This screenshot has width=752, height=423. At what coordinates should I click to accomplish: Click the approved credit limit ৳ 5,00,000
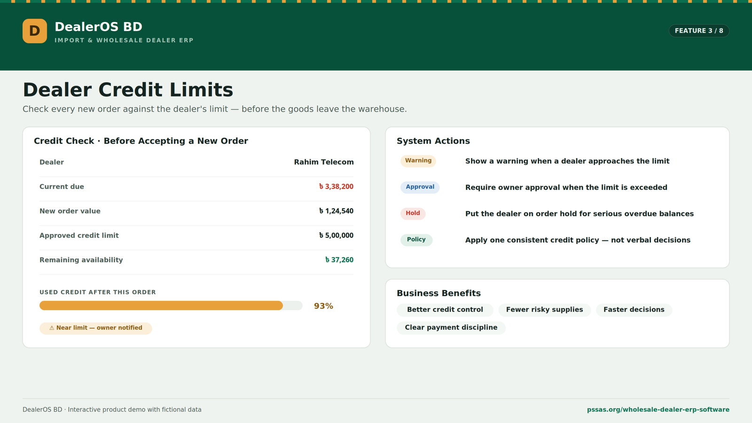(x=336, y=235)
